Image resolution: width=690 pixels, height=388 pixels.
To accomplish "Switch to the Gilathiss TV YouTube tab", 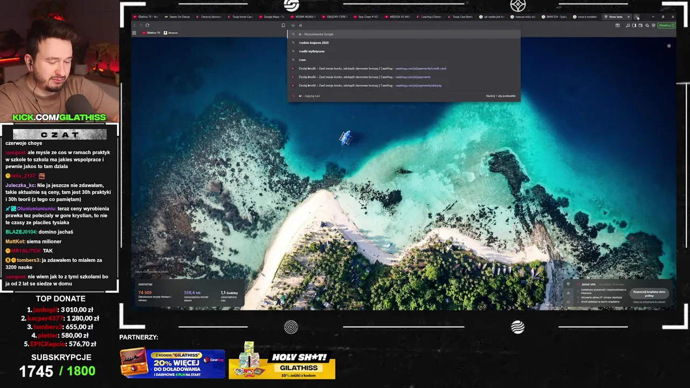I will (146, 17).
